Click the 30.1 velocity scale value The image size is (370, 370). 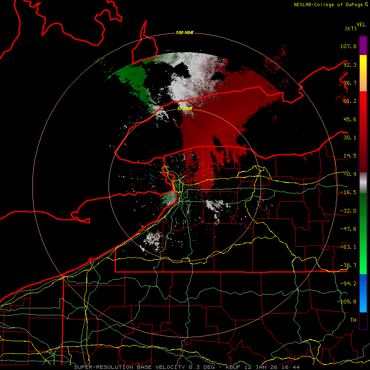click(x=350, y=138)
